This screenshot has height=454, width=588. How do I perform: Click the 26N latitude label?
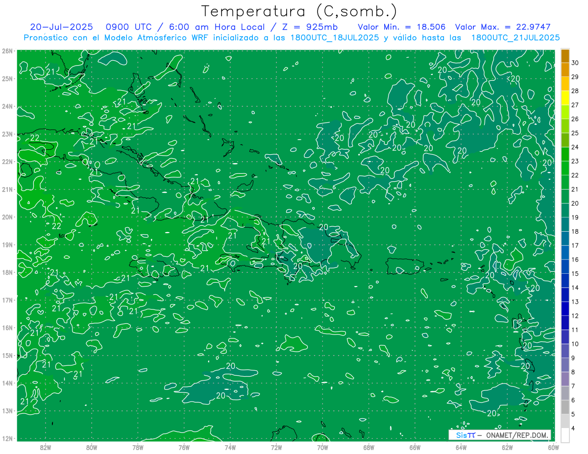(x=7, y=51)
